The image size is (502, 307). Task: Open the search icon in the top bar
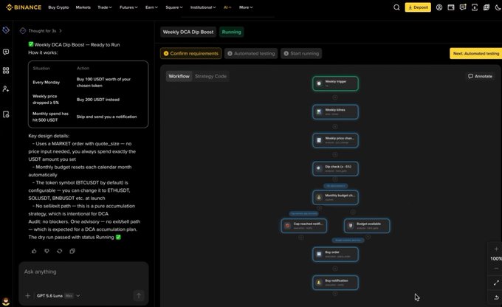click(x=396, y=7)
